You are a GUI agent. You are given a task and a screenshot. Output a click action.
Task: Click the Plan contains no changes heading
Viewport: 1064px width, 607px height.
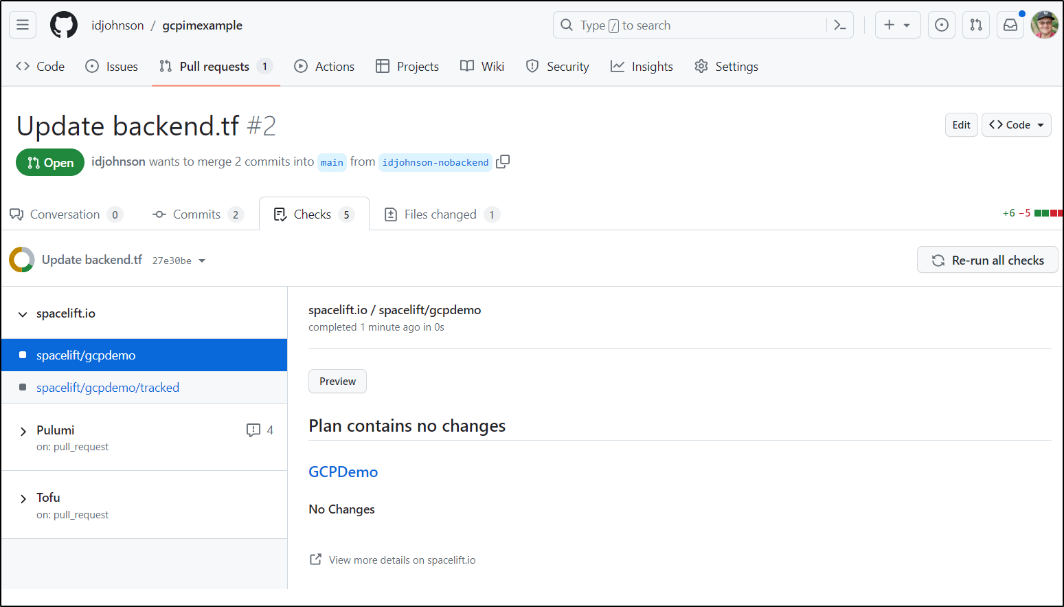[x=407, y=426]
